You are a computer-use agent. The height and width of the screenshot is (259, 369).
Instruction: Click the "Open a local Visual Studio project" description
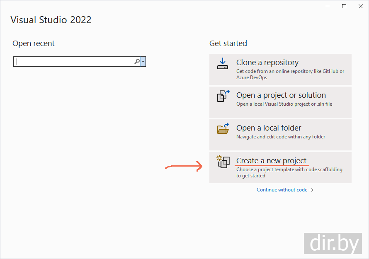pos(284,104)
